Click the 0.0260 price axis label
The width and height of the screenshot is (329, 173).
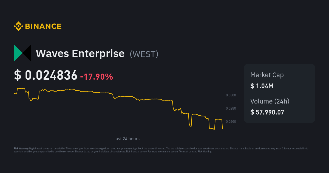coord(231,122)
